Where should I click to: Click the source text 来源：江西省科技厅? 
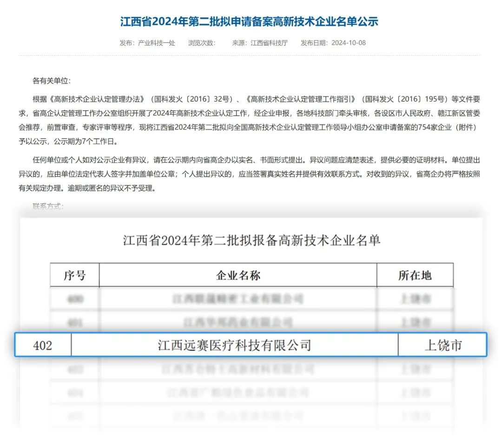pyautogui.click(x=260, y=43)
